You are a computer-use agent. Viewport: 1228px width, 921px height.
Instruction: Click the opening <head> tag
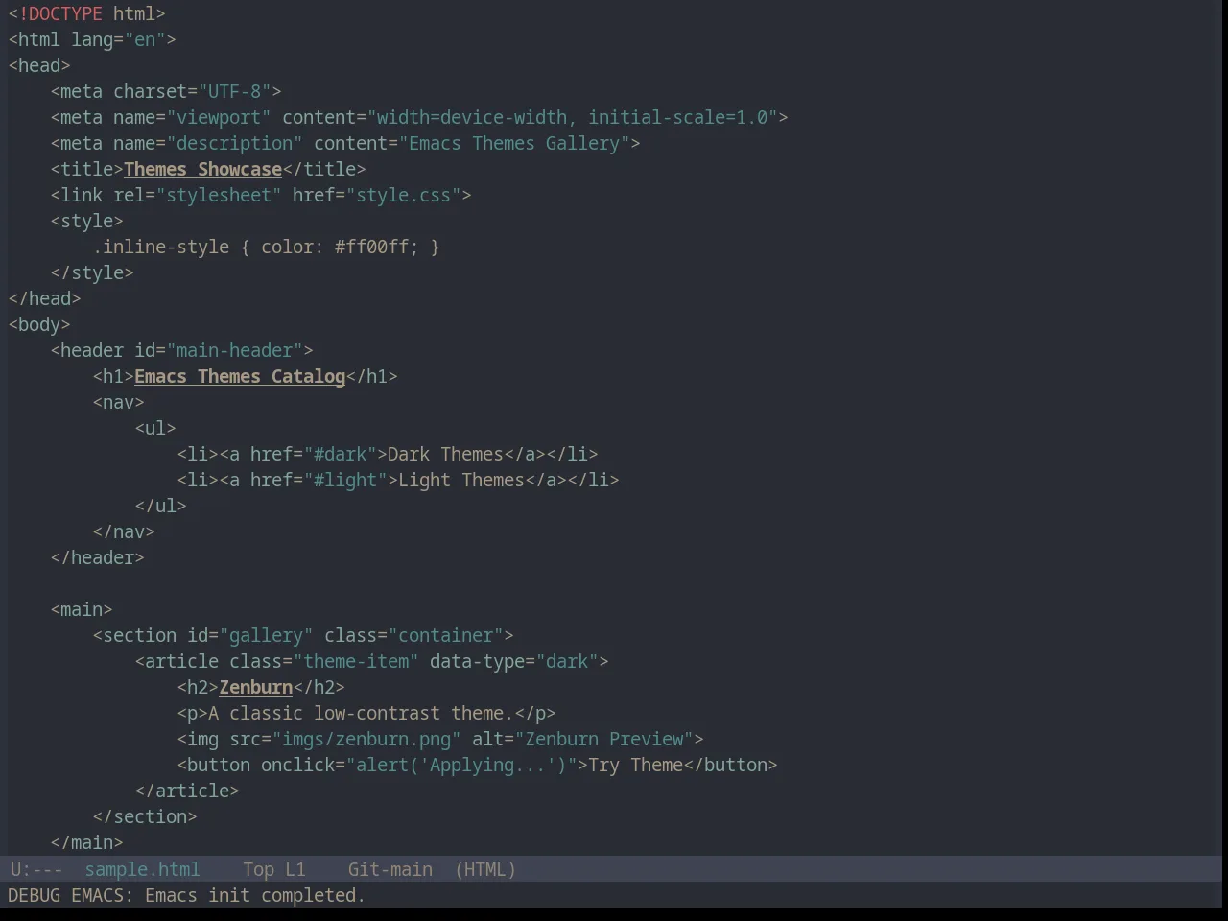pyautogui.click(x=39, y=65)
